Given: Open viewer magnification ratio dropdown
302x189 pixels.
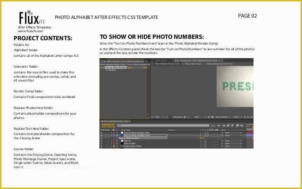Looking at the screenshot, I should tap(159, 117).
